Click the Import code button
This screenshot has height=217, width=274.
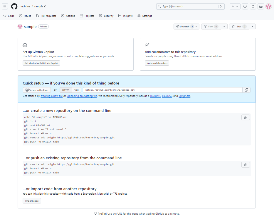(x=32, y=201)
